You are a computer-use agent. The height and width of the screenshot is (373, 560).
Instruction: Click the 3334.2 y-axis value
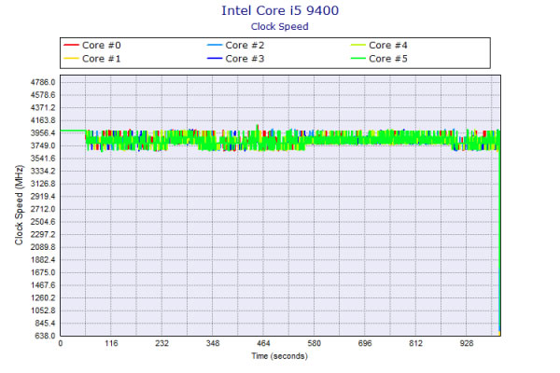[x=43, y=171]
